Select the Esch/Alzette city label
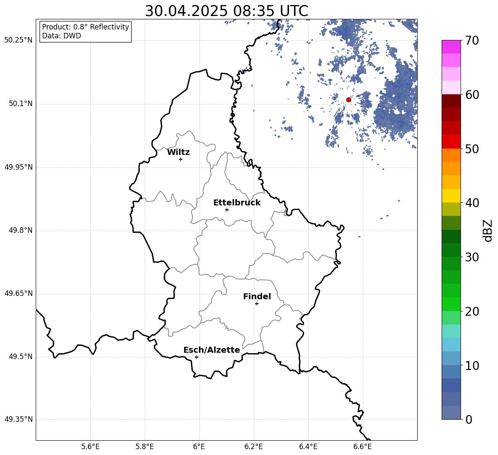Image resolution: width=498 pixels, height=455 pixels. [212, 350]
